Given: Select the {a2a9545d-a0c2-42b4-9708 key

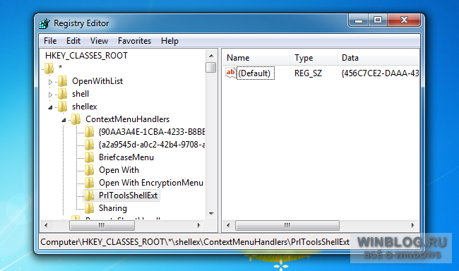Looking at the screenshot, I should [x=152, y=145].
